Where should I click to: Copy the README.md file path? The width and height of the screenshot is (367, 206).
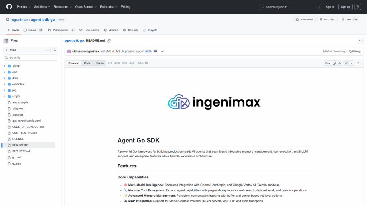[109, 41]
